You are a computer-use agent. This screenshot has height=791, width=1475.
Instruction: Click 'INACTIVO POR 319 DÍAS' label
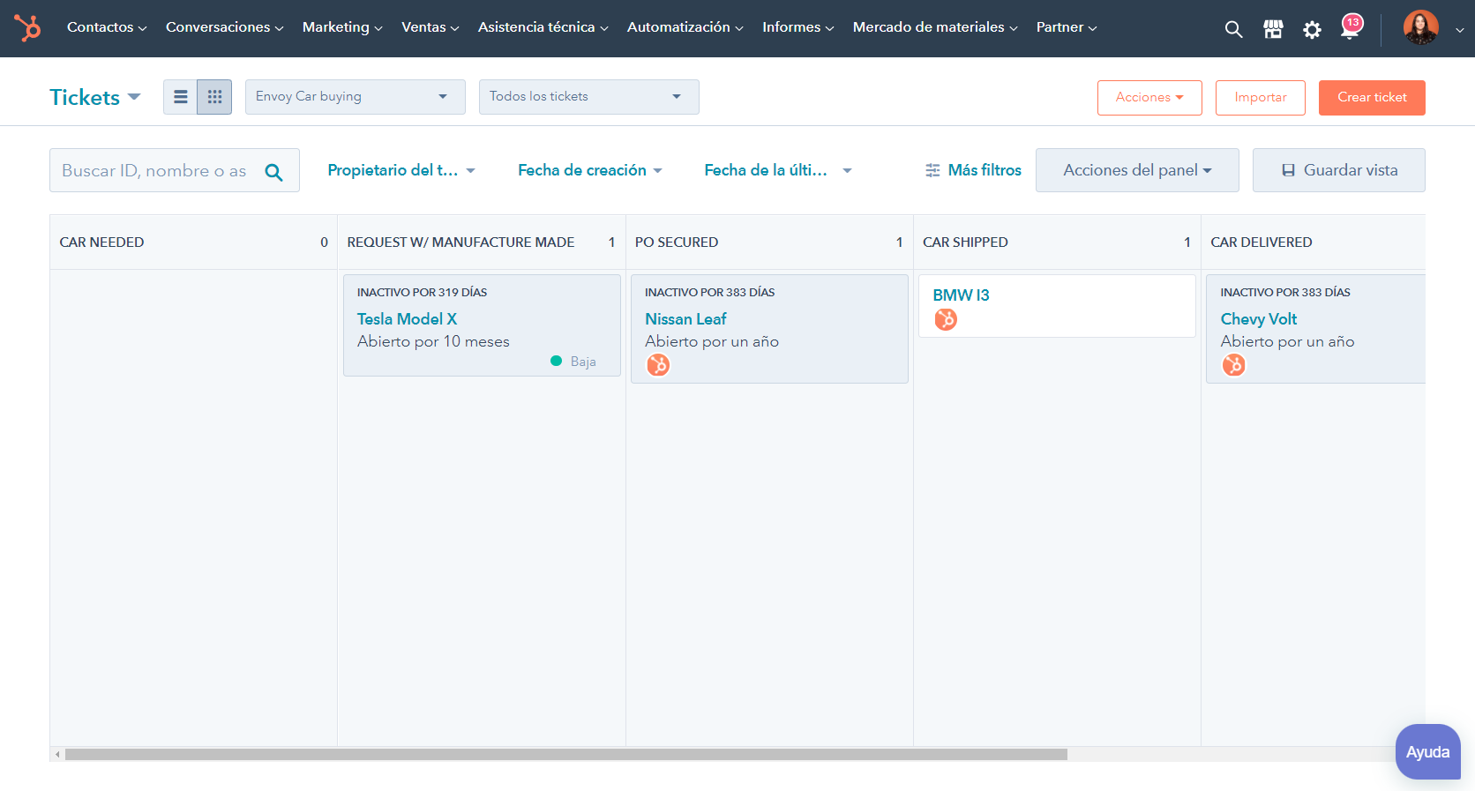click(422, 293)
